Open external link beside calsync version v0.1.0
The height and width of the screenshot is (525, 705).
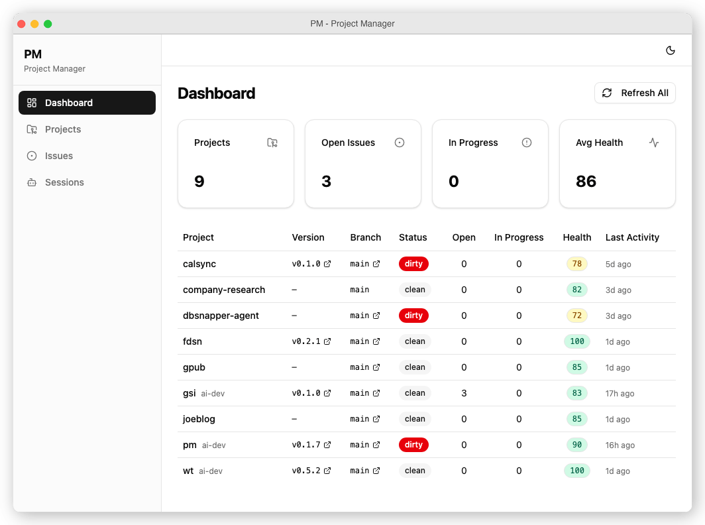[x=327, y=264]
